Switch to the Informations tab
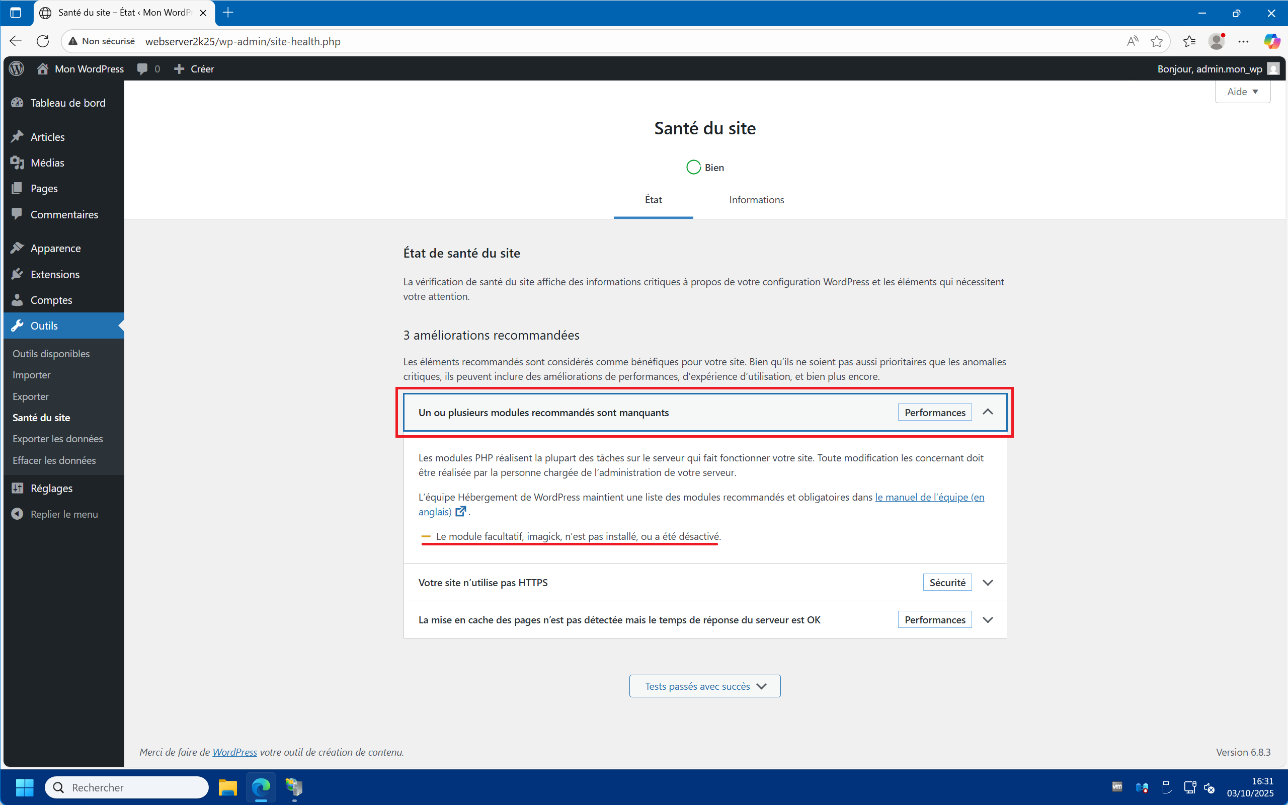The width and height of the screenshot is (1288, 805). tap(756, 200)
